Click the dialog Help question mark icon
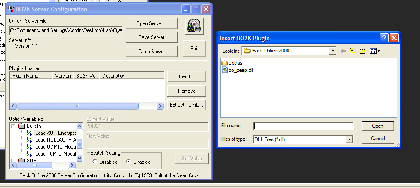Screen dimensions: 420x188 click(384, 38)
